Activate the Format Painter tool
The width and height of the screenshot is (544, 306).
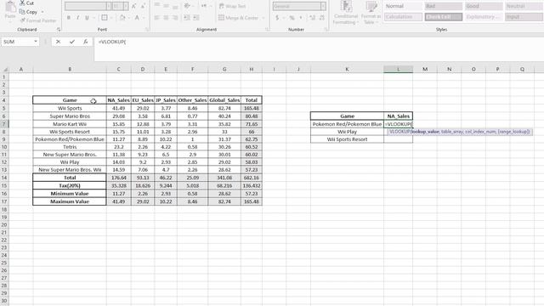tap(38, 20)
